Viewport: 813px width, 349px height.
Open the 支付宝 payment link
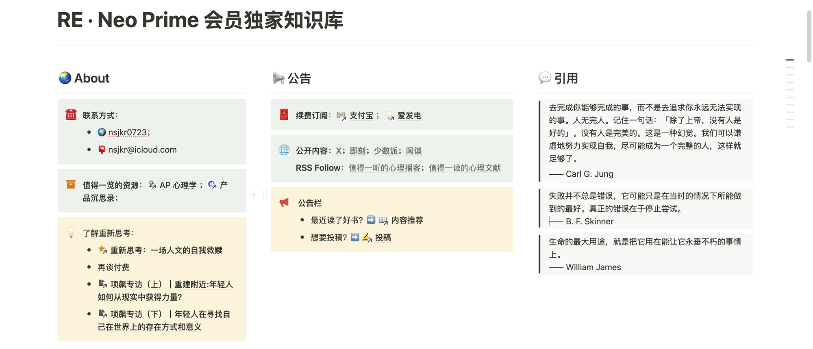361,116
